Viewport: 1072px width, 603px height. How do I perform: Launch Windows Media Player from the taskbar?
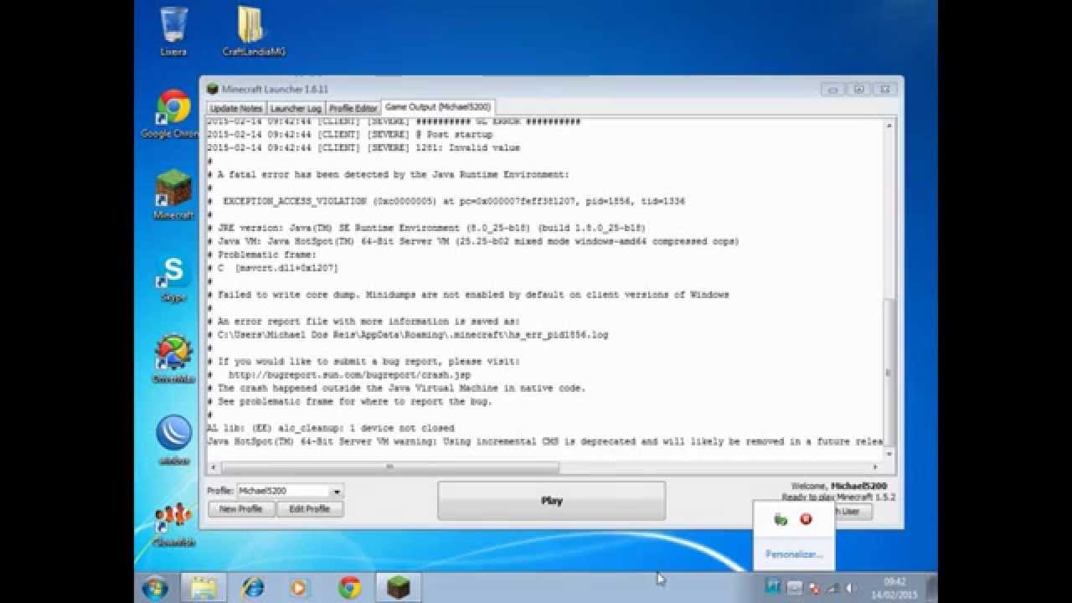pyautogui.click(x=299, y=588)
